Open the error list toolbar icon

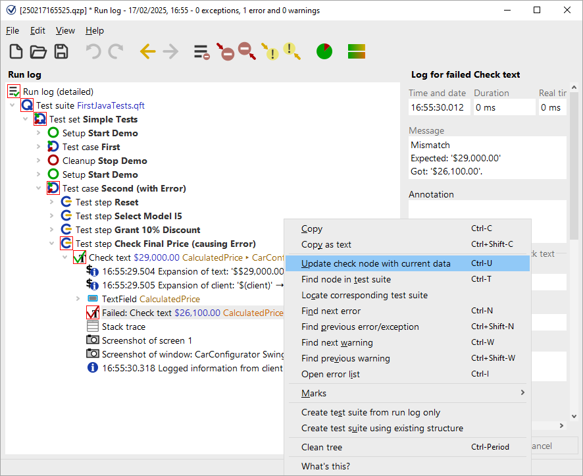pyautogui.click(x=202, y=52)
